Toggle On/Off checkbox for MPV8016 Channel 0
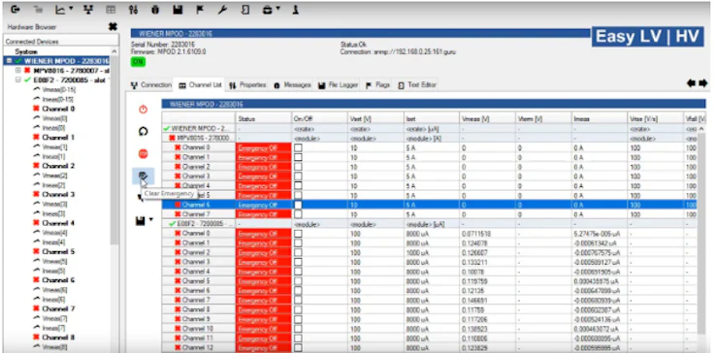Image resolution: width=714 pixels, height=353 pixels. (298, 147)
